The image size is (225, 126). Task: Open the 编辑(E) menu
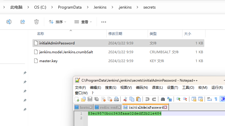(95, 88)
